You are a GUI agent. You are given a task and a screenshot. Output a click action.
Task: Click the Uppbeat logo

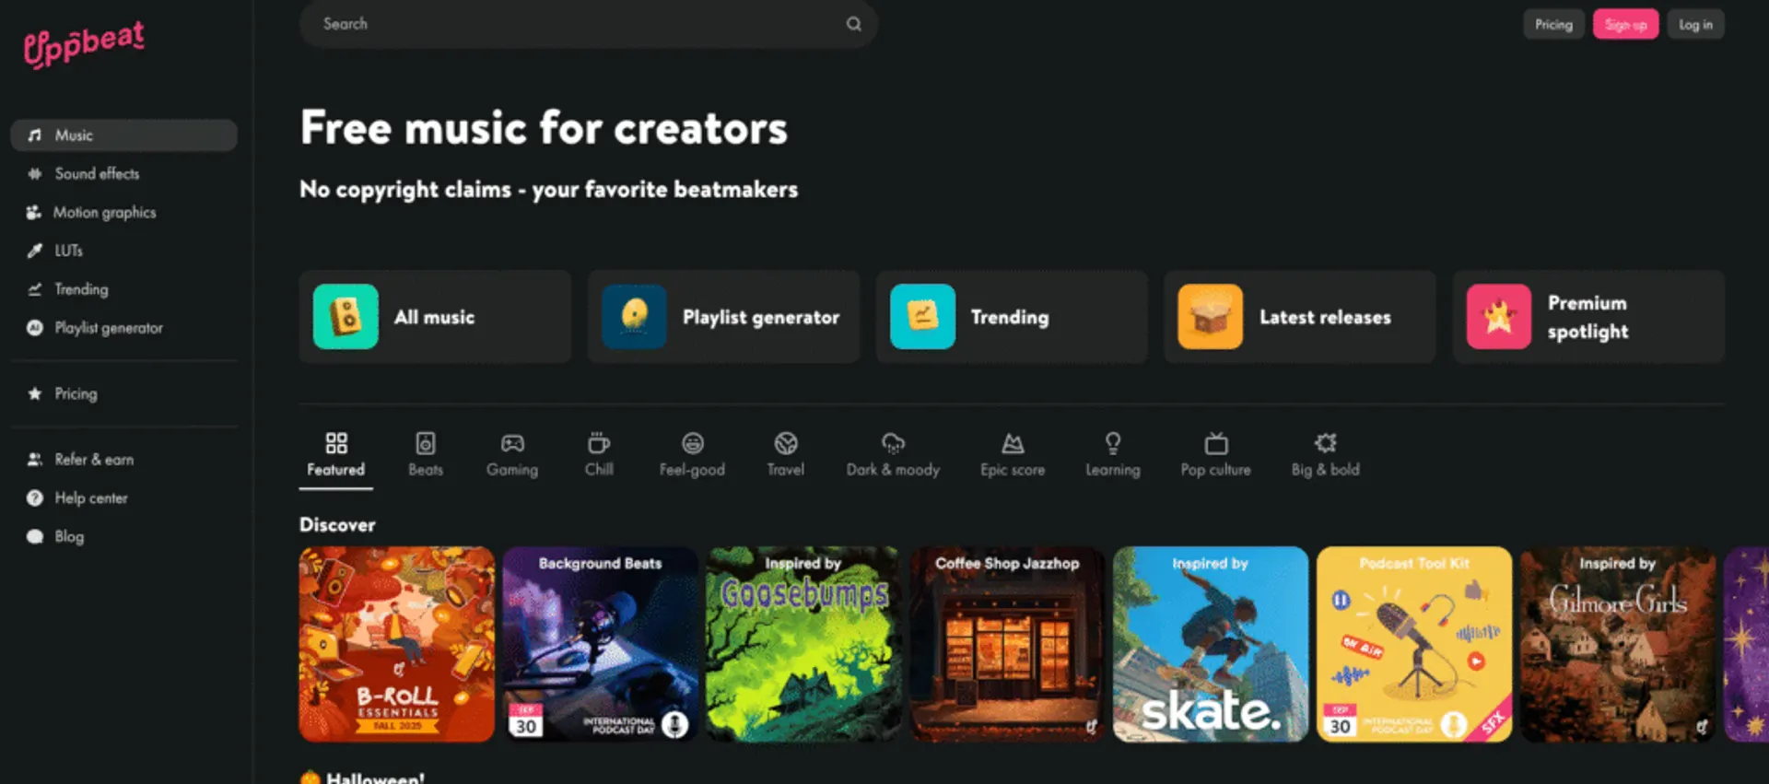click(84, 43)
